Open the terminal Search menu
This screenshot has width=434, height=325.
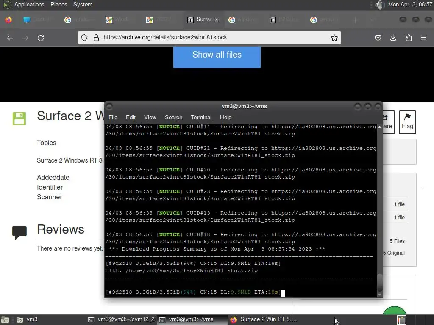[173, 118]
